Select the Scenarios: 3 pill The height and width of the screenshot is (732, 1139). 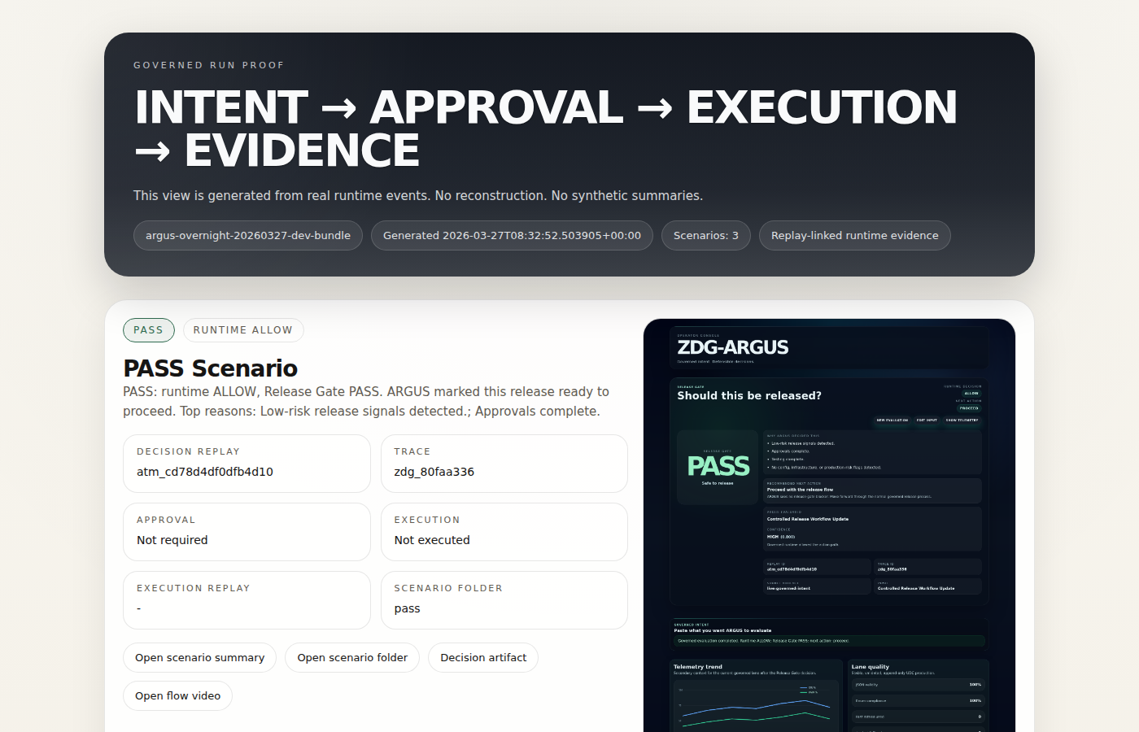tap(705, 236)
